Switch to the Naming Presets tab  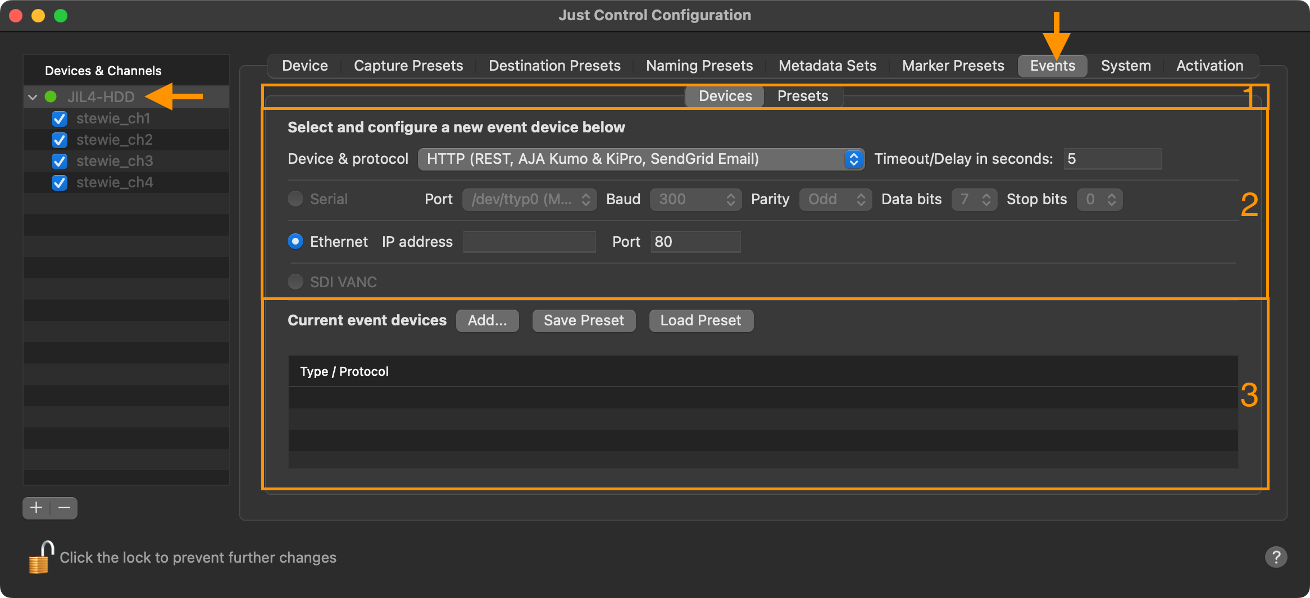click(699, 66)
